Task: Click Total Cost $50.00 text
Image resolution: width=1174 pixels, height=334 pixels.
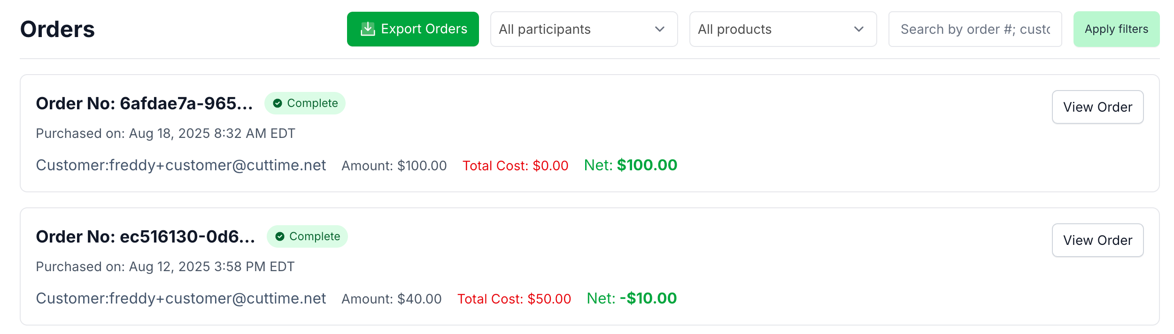Action: 514,299
